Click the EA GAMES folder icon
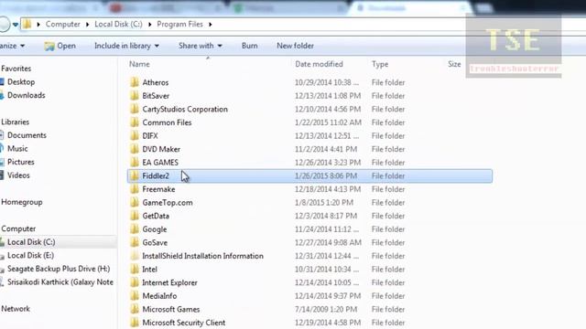 click(135, 163)
